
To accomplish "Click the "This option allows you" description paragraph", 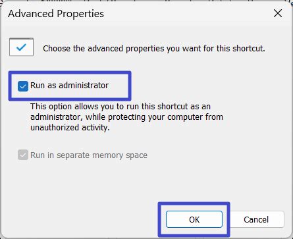I will 126,117.
